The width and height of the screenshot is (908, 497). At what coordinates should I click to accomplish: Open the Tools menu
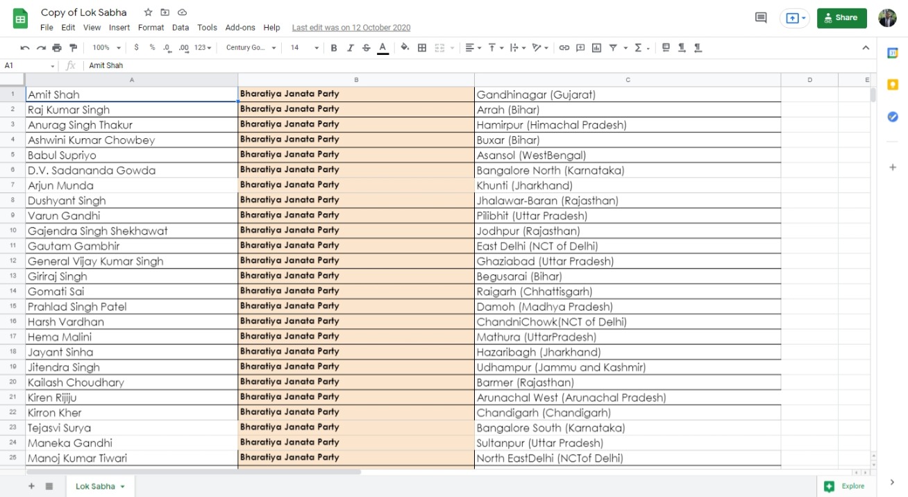[207, 28]
